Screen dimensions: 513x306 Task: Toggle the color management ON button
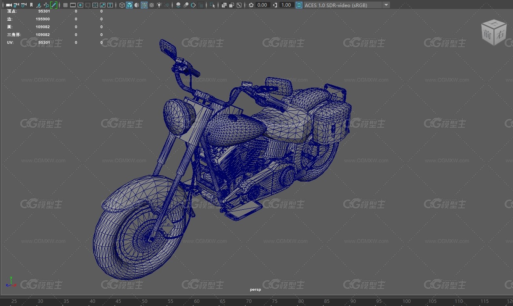click(x=299, y=5)
